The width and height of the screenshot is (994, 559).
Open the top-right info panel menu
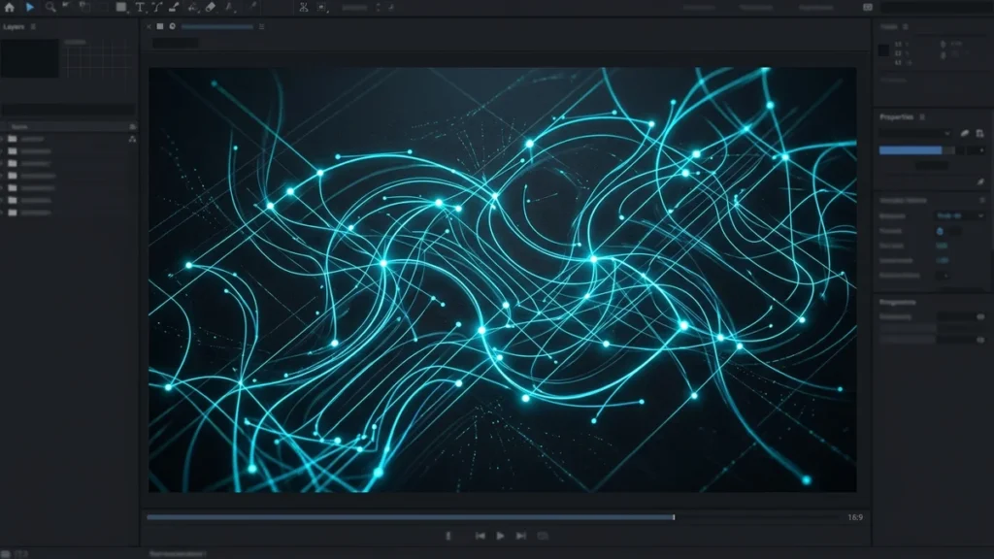pos(906,26)
